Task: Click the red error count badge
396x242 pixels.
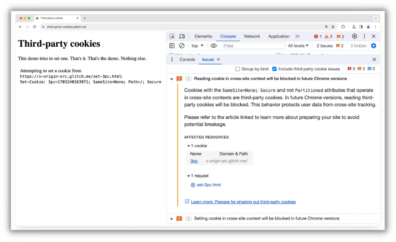Action: (x=318, y=36)
